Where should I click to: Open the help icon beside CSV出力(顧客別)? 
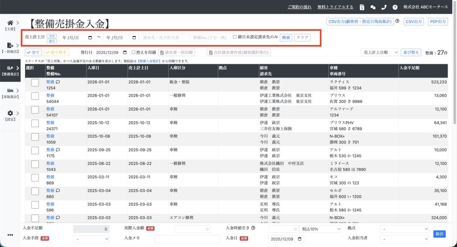[x=397, y=21]
